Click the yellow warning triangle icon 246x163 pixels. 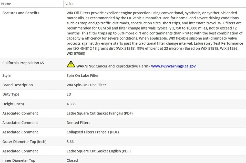click(71, 64)
